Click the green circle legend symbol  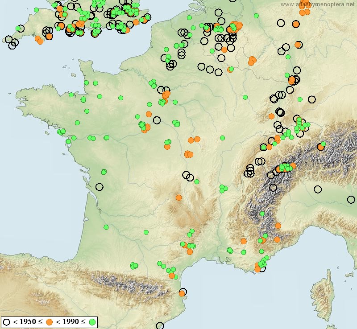coord(92,322)
